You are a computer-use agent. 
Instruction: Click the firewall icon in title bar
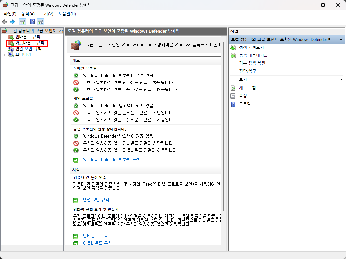[x=6, y=5]
